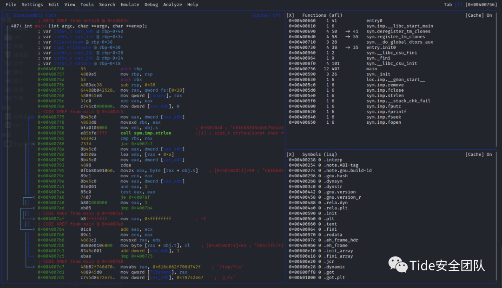The image size is (502, 288).
Task: Select the .gnu.hash symbol row
Action: point(318,176)
